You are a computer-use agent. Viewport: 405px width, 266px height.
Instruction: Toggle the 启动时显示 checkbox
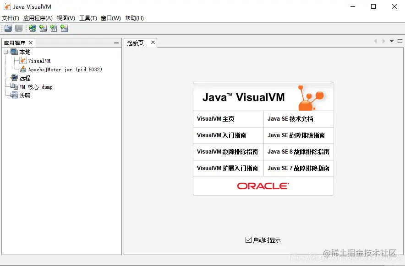click(248, 239)
